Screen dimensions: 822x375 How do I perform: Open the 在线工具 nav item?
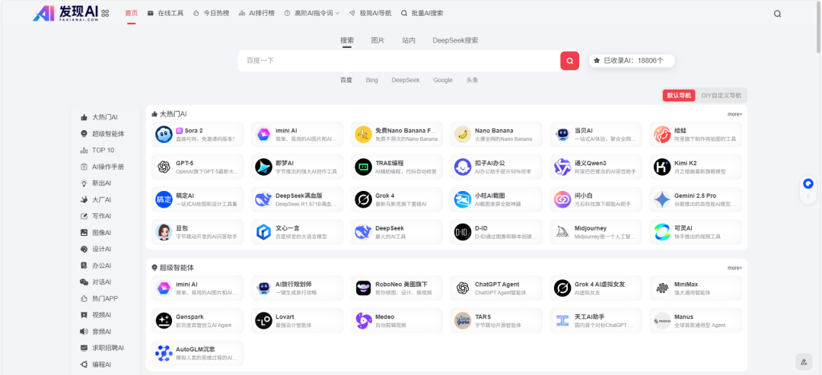point(165,14)
